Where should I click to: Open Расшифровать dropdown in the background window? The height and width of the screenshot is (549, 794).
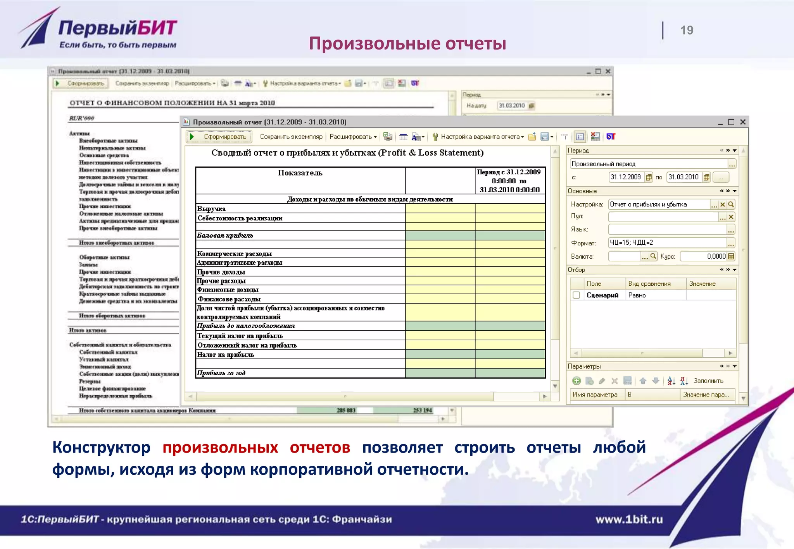point(195,84)
